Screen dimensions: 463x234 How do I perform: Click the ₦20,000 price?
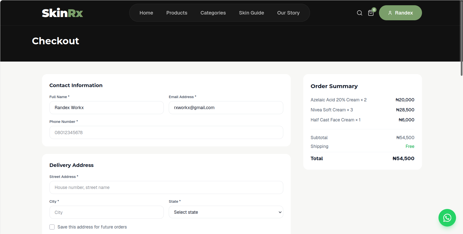tap(405, 100)
